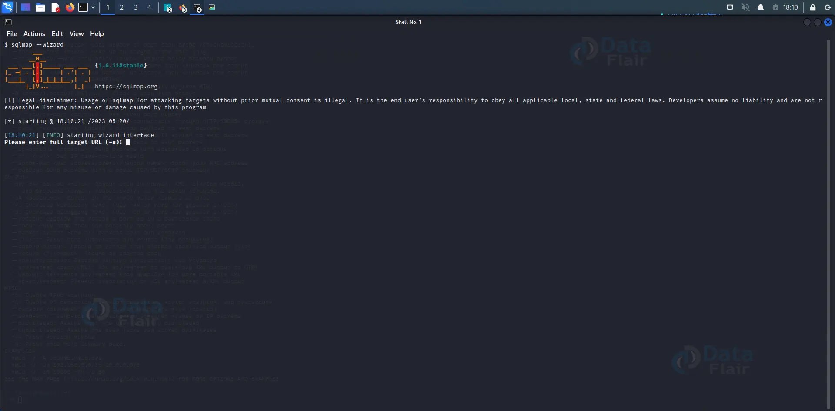Minimize the Shell No. 1 window
This screenshot has width=835, height=411.
(807, 22)
